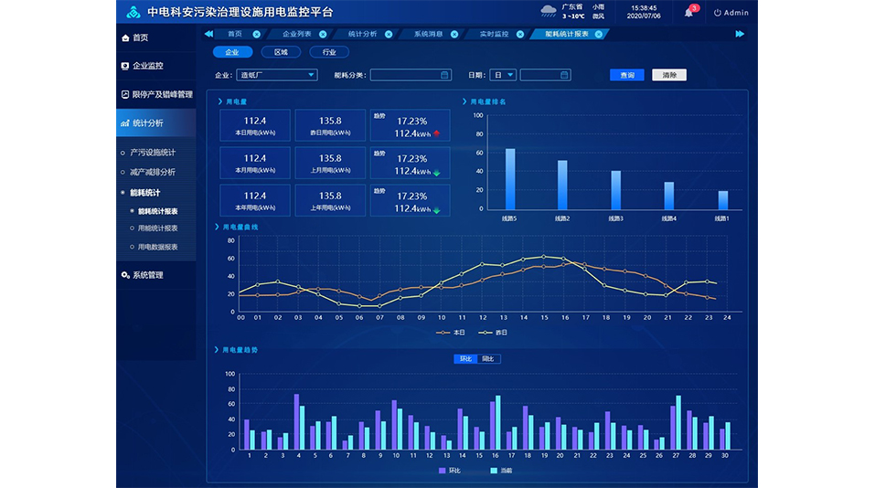Click the weather cloud icon
The image size is (875, 488).
549,12
